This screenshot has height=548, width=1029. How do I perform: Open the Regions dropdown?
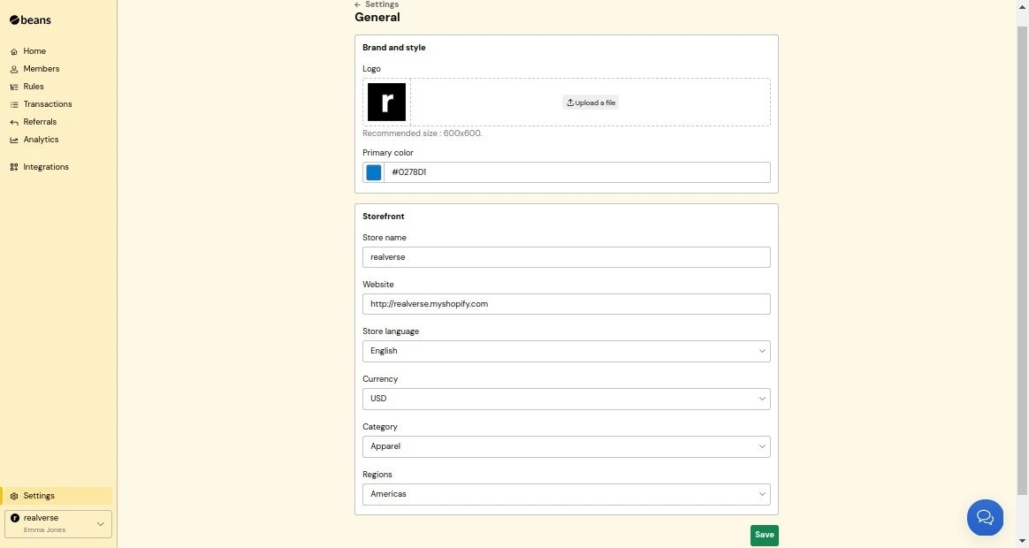coord(567,494)
